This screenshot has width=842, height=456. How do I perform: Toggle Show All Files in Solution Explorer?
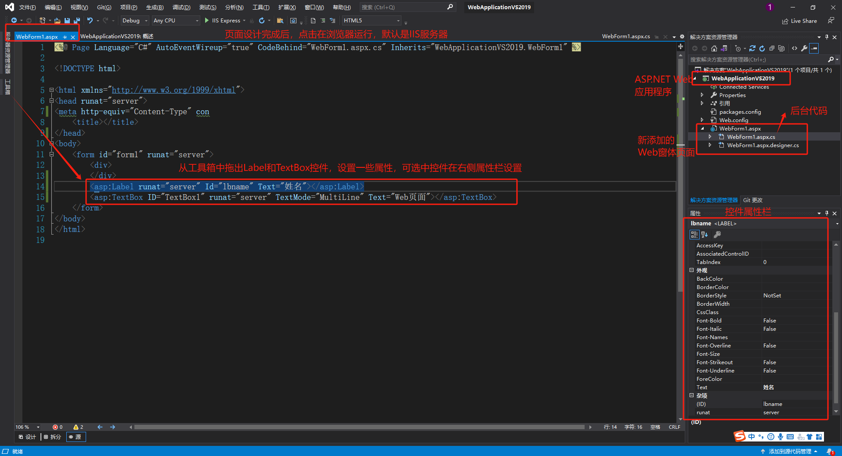781,48
